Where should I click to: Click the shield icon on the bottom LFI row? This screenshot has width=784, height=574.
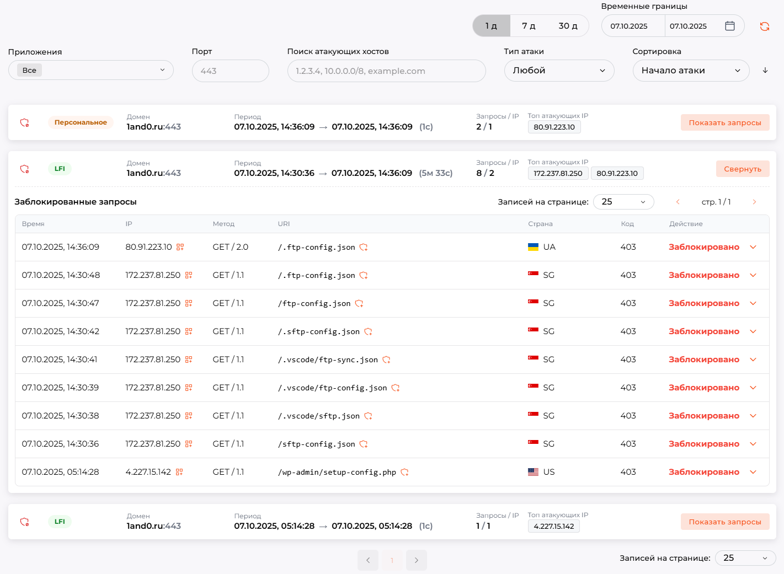(x=24, y=522)
